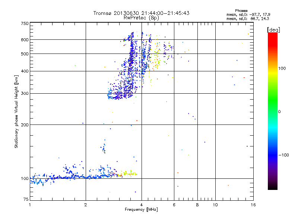298x223 pixels.
Task: Select the 'RwPretec (8p)' subtitle text
Action: tap(141, 18)
